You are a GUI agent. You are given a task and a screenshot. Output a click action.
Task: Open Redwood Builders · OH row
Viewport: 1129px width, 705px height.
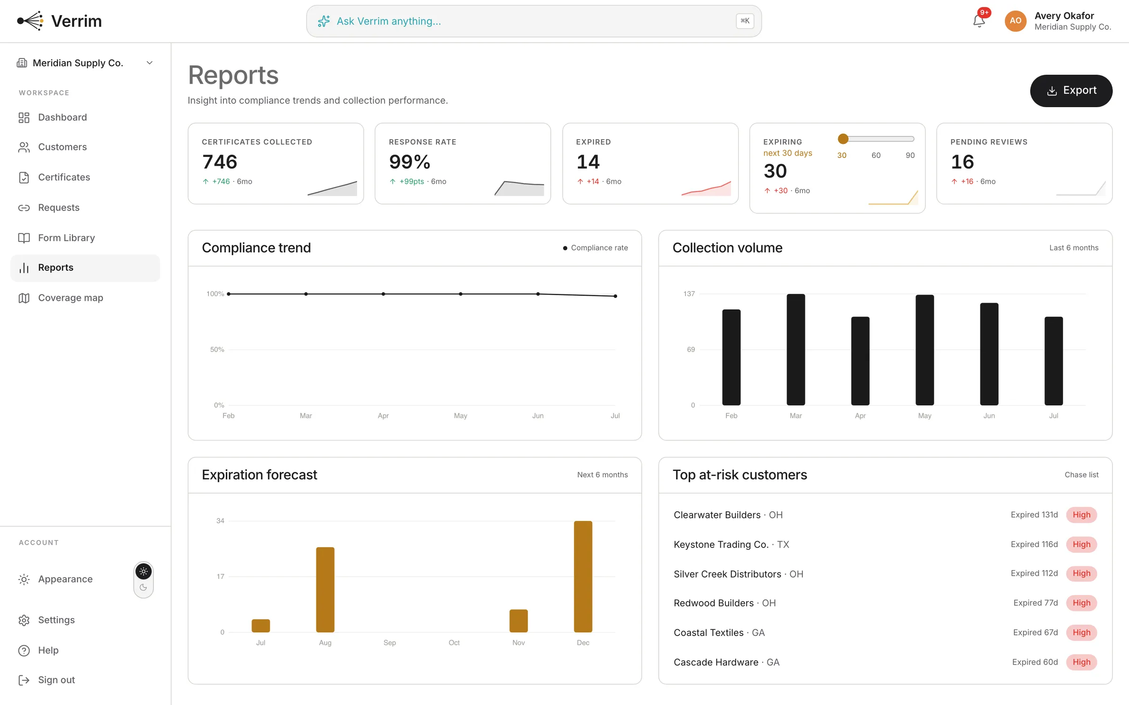pos(885,603)
